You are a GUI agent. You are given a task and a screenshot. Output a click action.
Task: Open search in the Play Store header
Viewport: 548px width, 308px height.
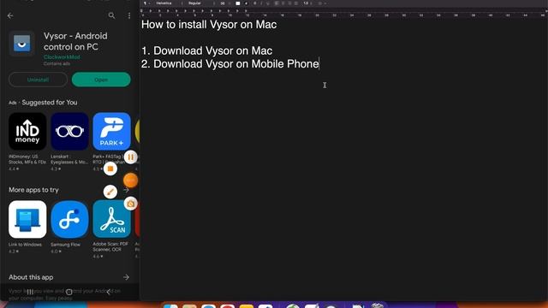111,15
